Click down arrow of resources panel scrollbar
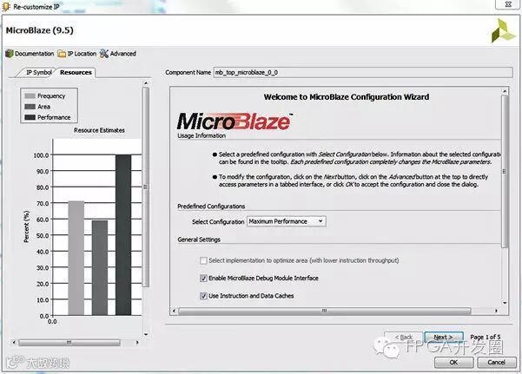Viewport: 522px width, 374px height. 146,334
